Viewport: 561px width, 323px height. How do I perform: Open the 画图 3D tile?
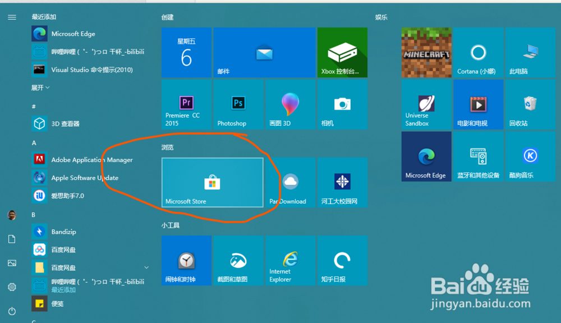290,104
